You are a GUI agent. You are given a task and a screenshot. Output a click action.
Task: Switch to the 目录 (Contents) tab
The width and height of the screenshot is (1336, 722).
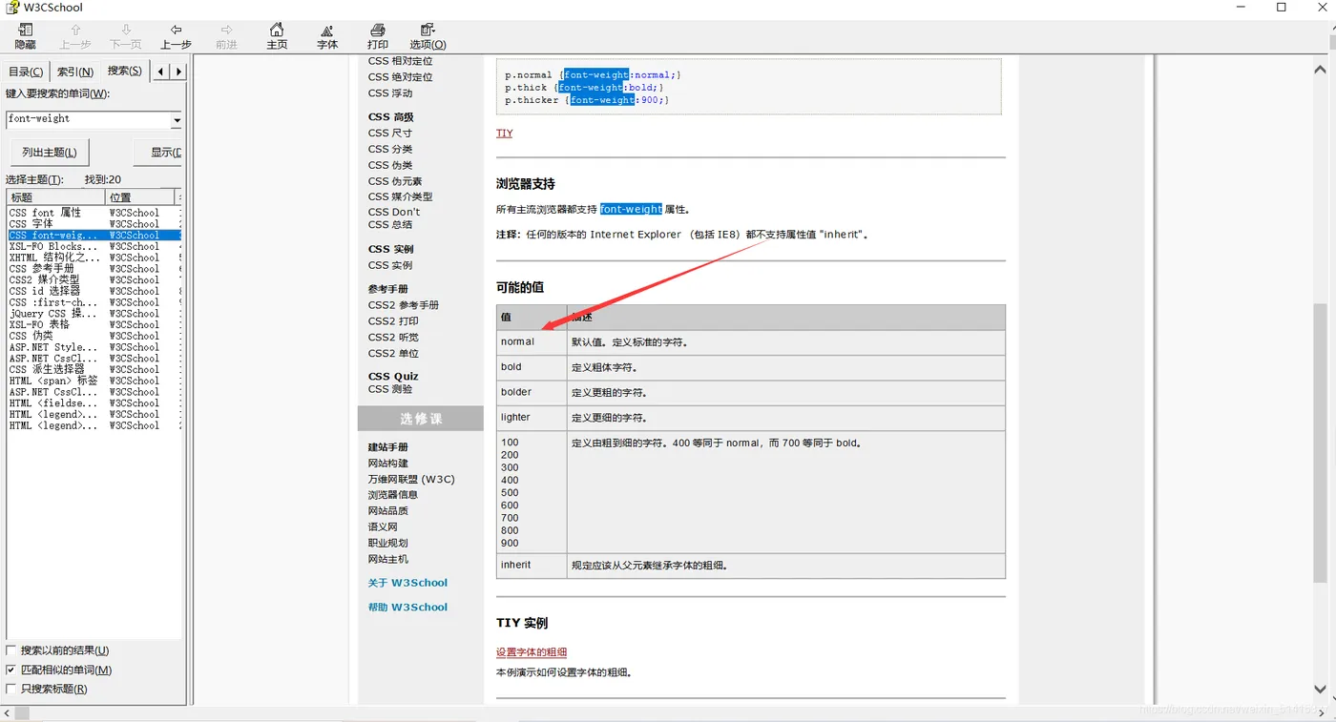pos(25,71)
